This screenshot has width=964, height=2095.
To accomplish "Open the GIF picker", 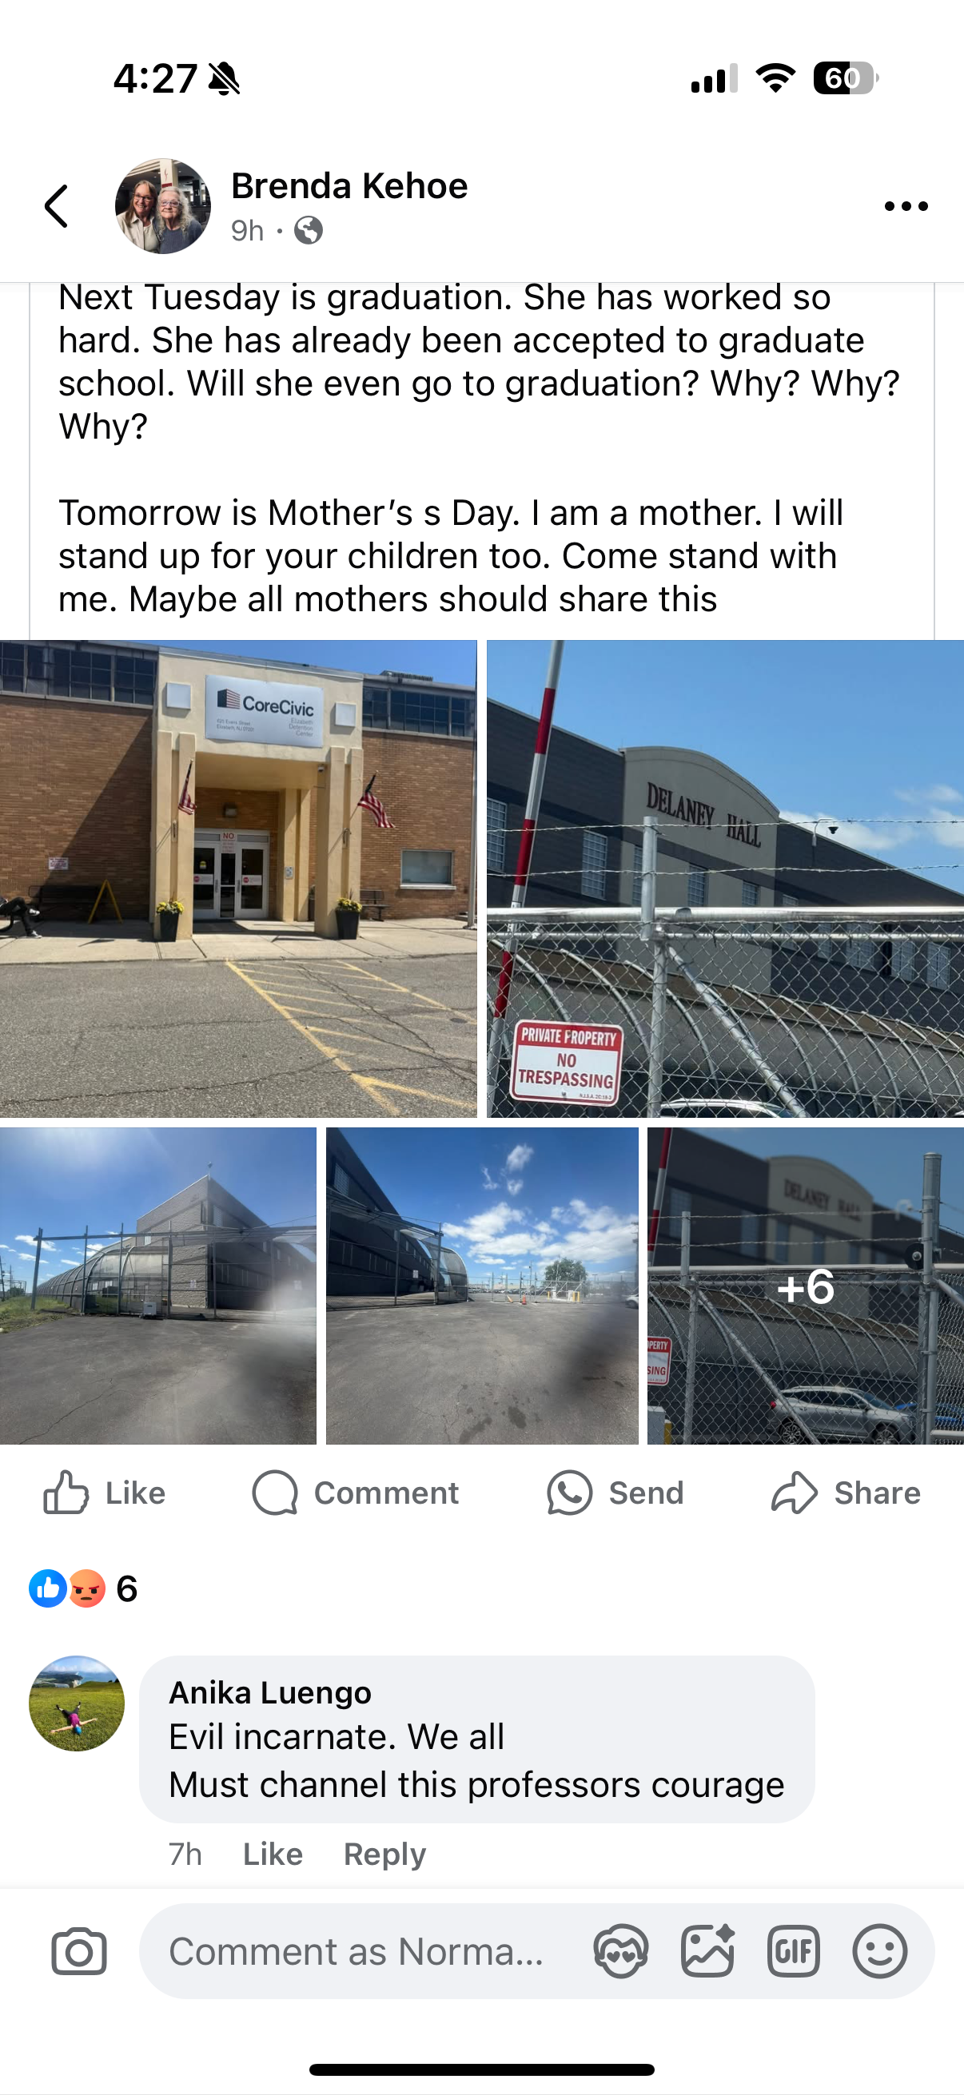I will 793,1951.
